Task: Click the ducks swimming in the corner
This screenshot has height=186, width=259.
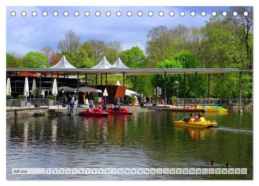Action: [217, 164]
